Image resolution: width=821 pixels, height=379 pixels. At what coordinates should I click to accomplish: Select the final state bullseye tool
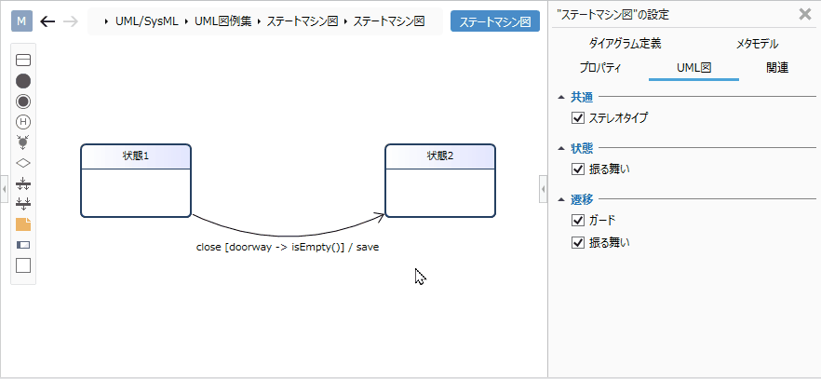(x=23, y=102)
